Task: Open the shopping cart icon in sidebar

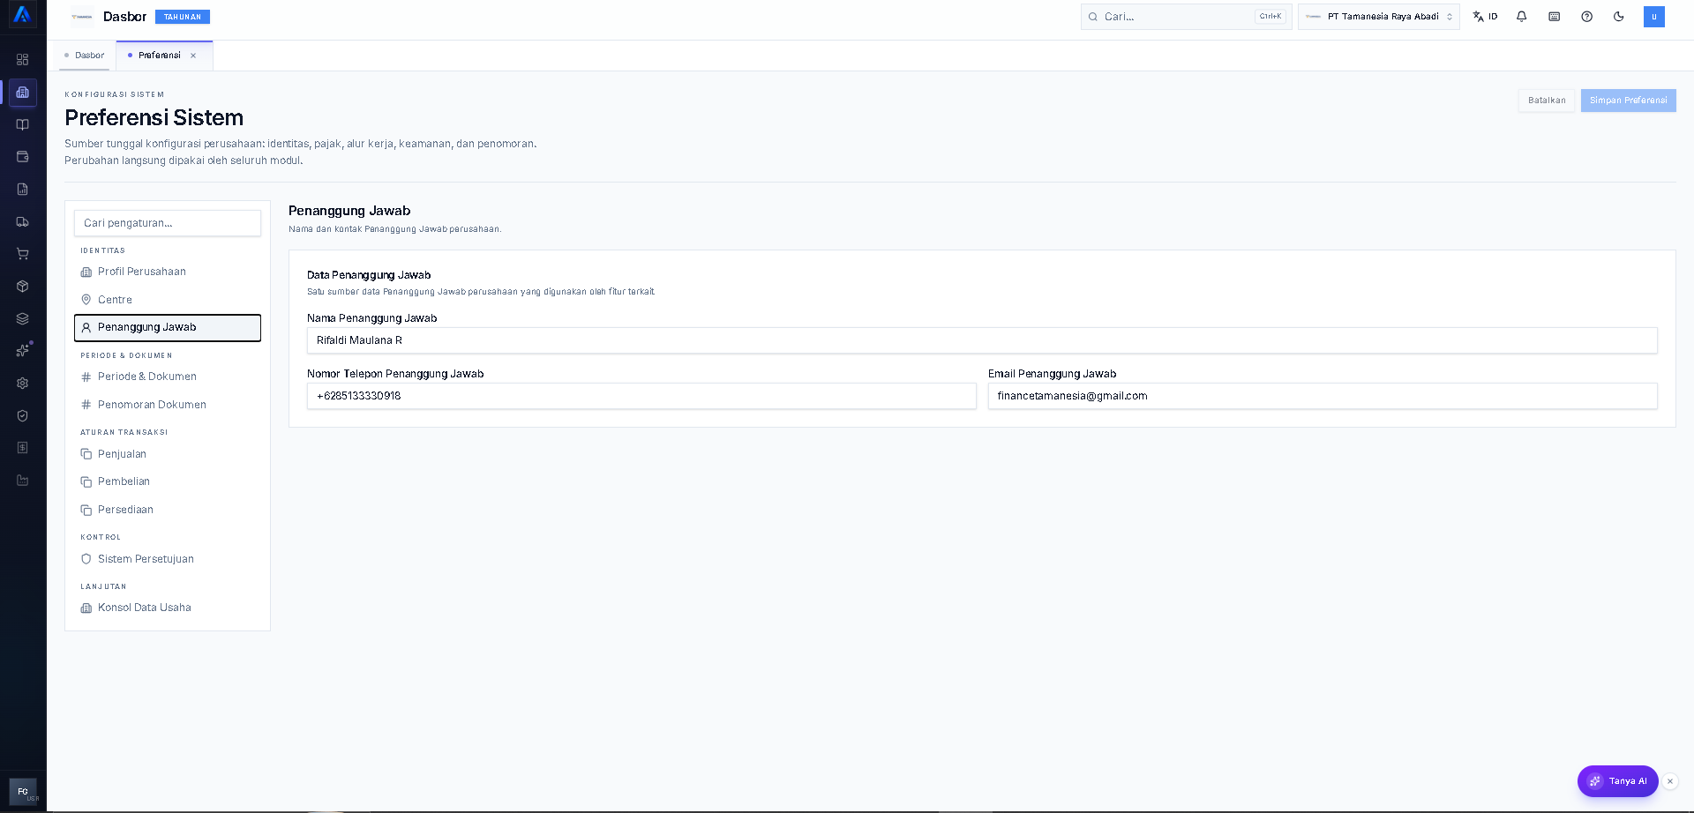Action: tap(23, 254)
